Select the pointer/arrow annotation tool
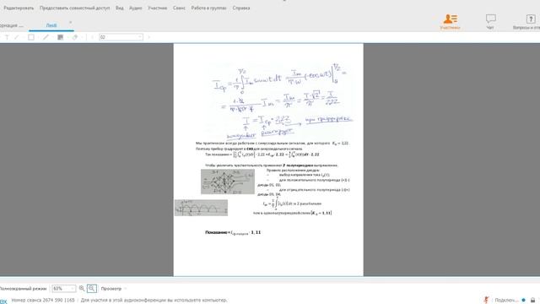 click(17, 37)
